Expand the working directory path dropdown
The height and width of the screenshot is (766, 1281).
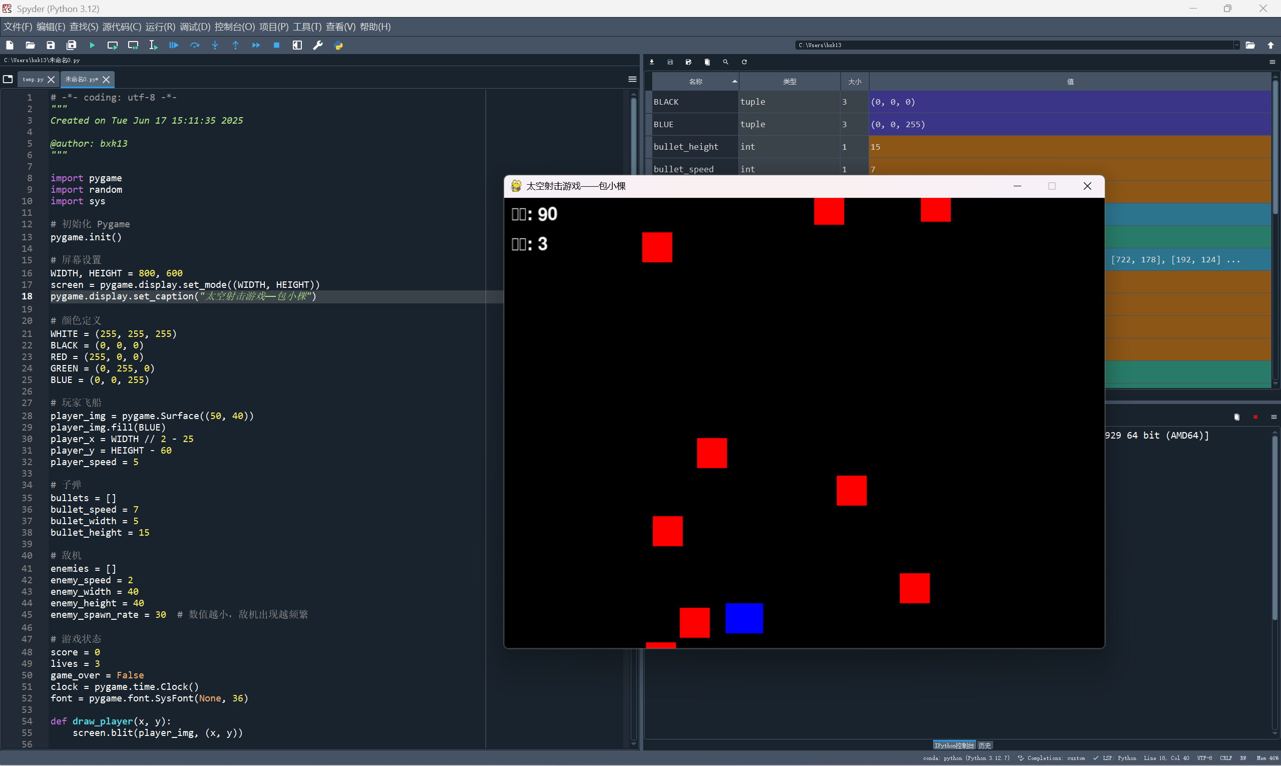[1236, 46]
